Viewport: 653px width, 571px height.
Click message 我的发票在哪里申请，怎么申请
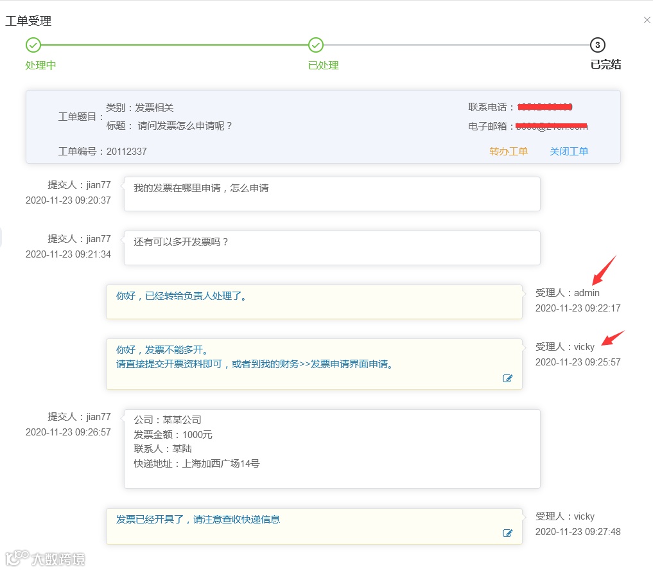201,188
